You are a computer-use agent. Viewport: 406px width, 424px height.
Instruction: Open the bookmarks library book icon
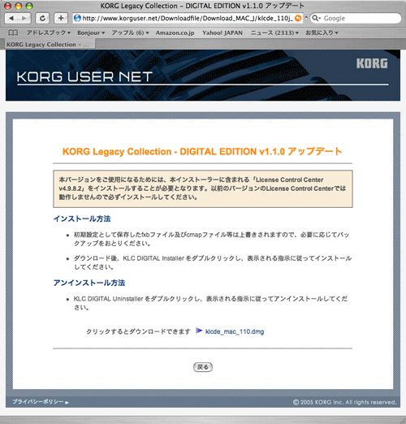click(13, 32)
